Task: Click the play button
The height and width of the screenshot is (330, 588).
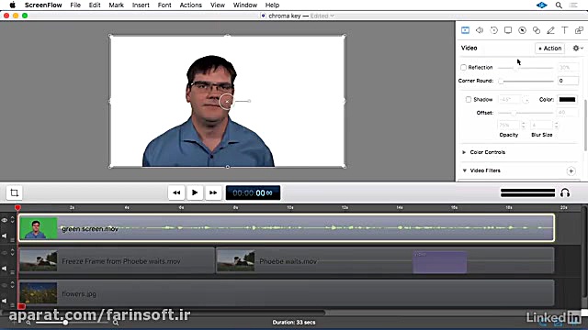Action: click(x=195, y=192)
